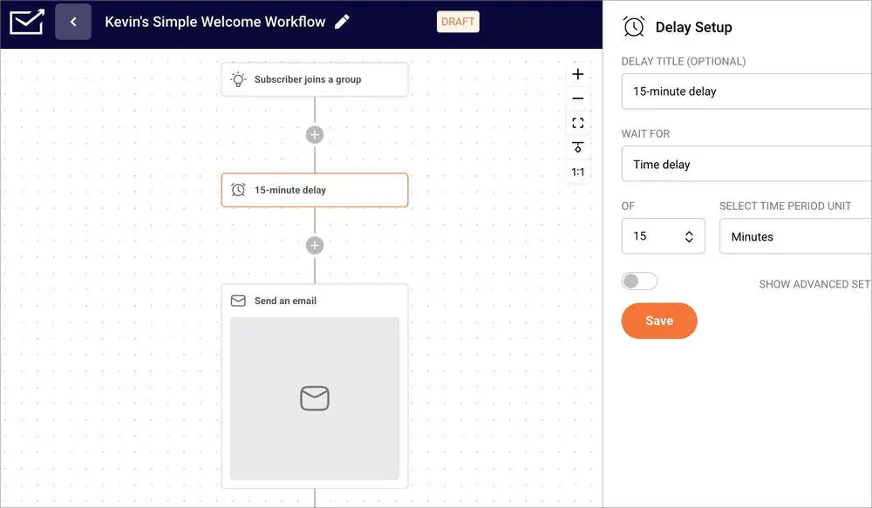This screenshot has height=508, width=872.
Task: Click the Workflow title text
Action: [x=215, y=22]
